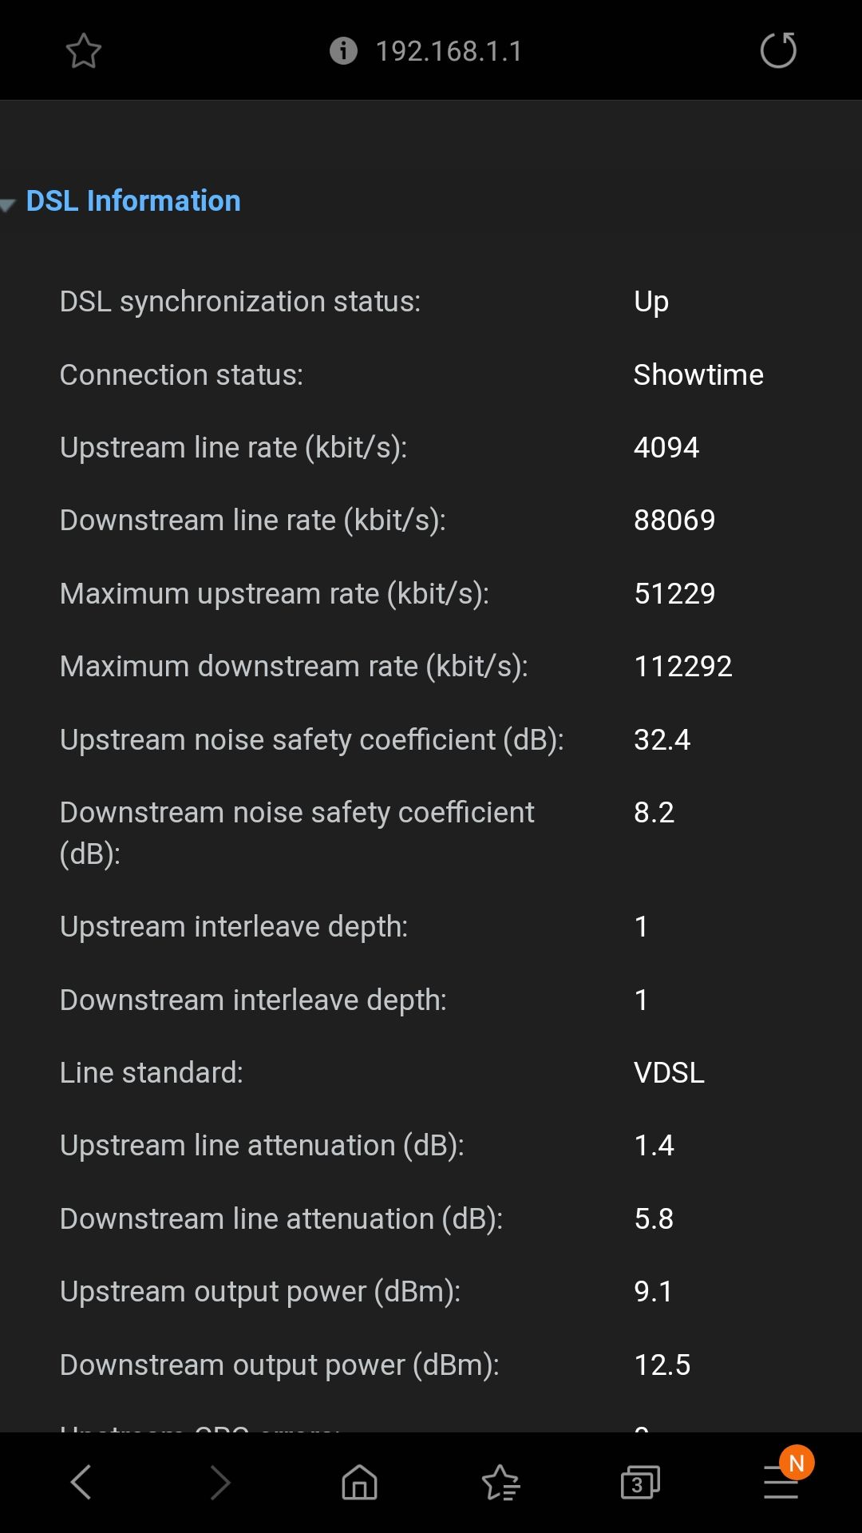Image resolution: width=862 pixels, height=1533 pixels.
Task: Collapse the DSL Information section arrow
Action: tap(8, 205)
